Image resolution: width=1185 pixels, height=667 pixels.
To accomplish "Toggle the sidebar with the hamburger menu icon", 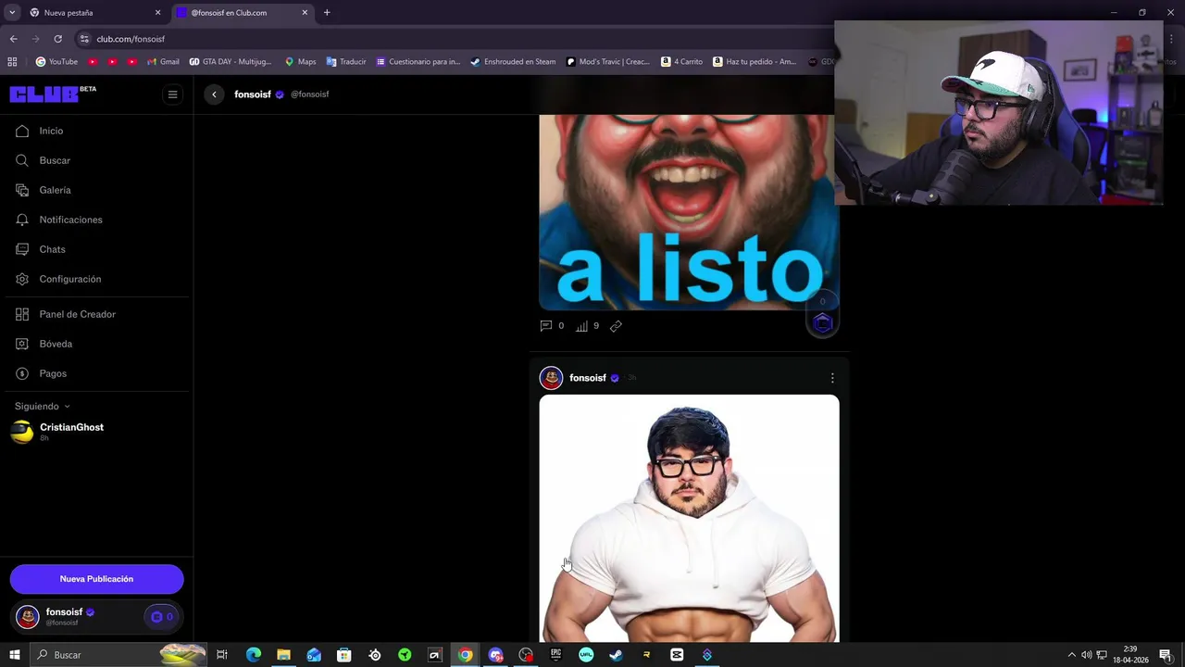I will pyautogui.click(x=172, y=94).
